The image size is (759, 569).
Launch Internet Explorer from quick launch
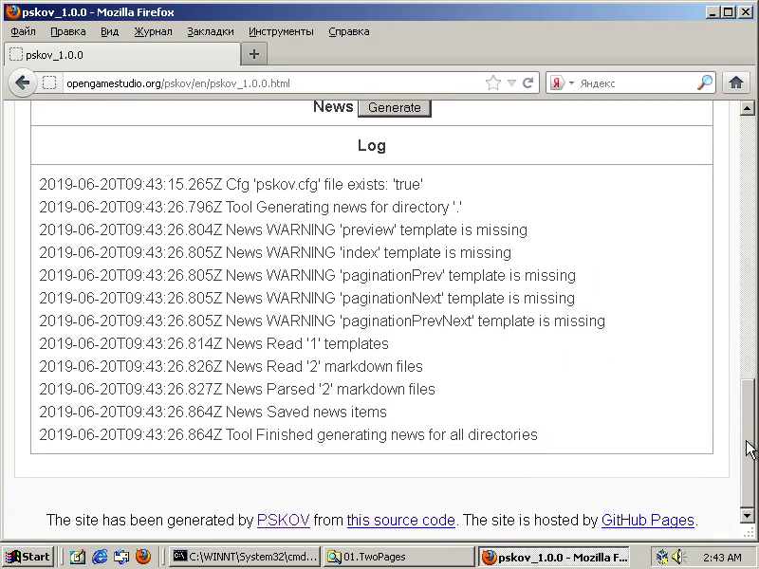[x=99, y=557]
